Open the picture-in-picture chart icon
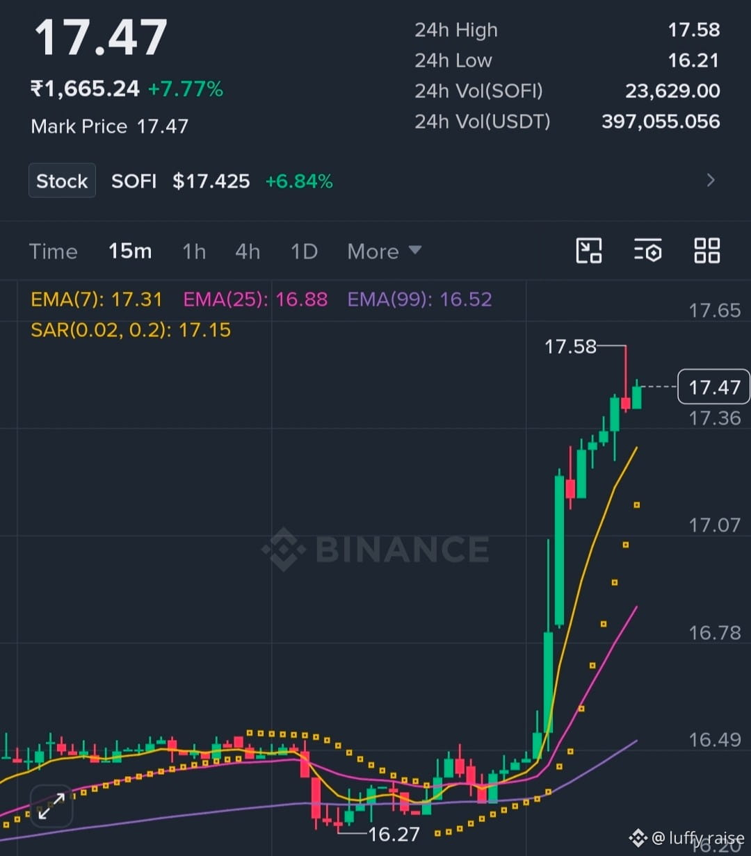The height and width of the screenshot is (856, 751). pyautogui.click(x=589, y=250)
